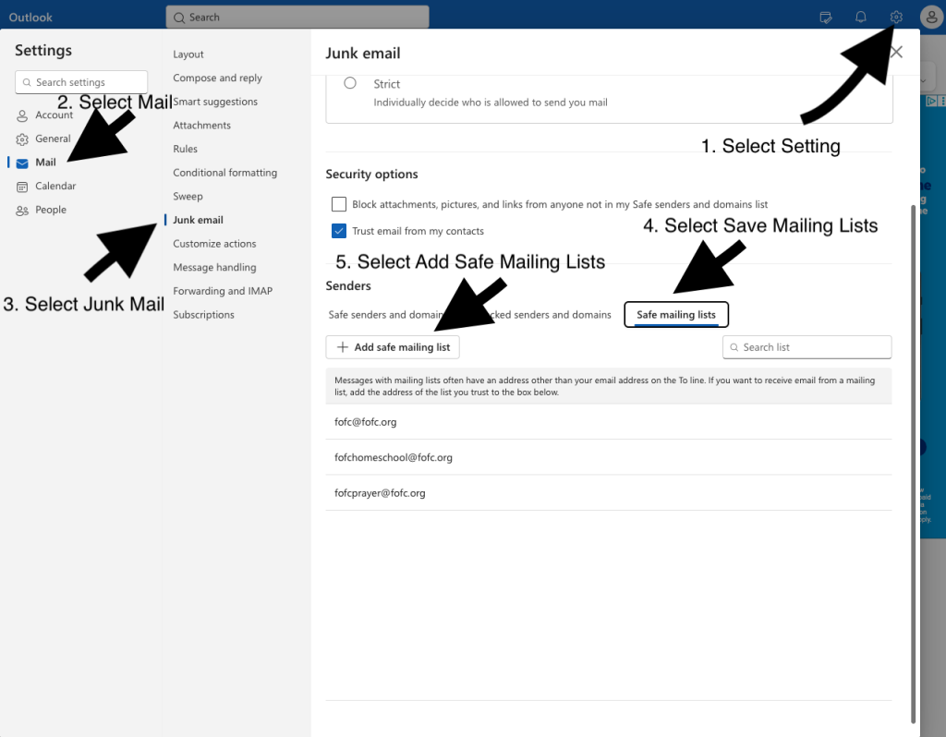Image resolution: width=946 pixels, height=737 pixels.
Task: Switch to the Safe mailing lists tab
Action: pos(676,315)
